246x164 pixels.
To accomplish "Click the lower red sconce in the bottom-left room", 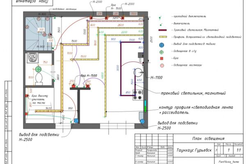I will [26, 114].
